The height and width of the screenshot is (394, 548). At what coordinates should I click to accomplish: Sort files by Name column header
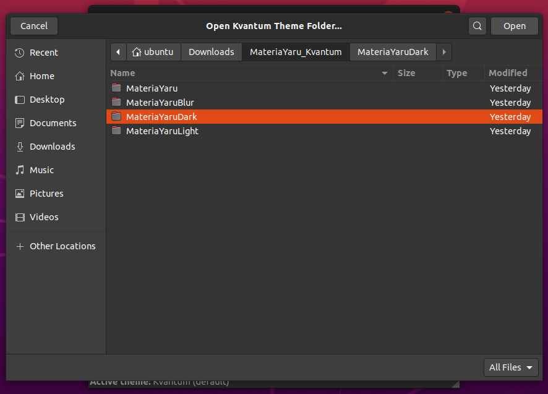click(x=250, y=73)
